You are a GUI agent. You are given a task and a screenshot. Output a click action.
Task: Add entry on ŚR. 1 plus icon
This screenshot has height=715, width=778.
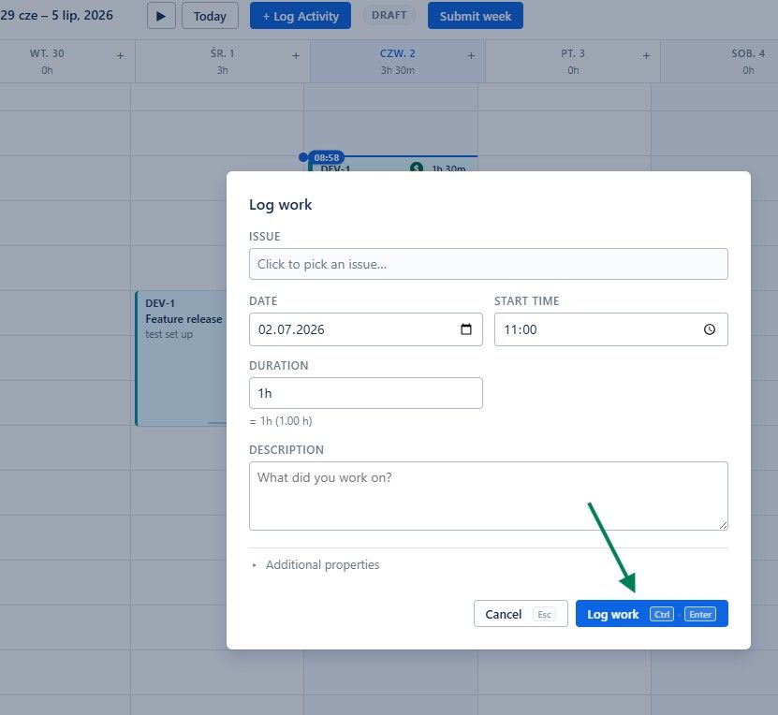pos(296,55)
